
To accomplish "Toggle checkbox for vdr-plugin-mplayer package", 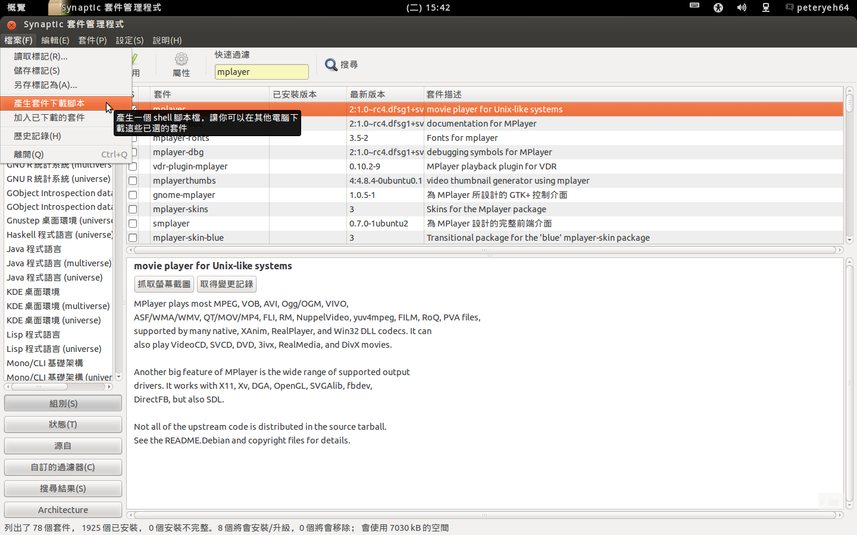I will (x=133, y=166).
